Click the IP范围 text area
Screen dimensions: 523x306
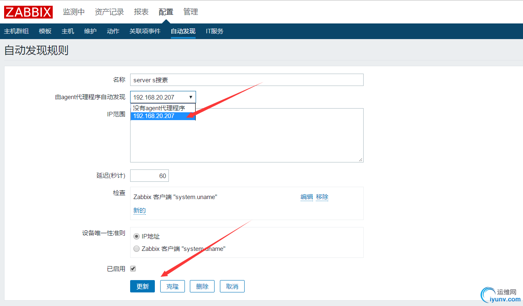[247, 135]
